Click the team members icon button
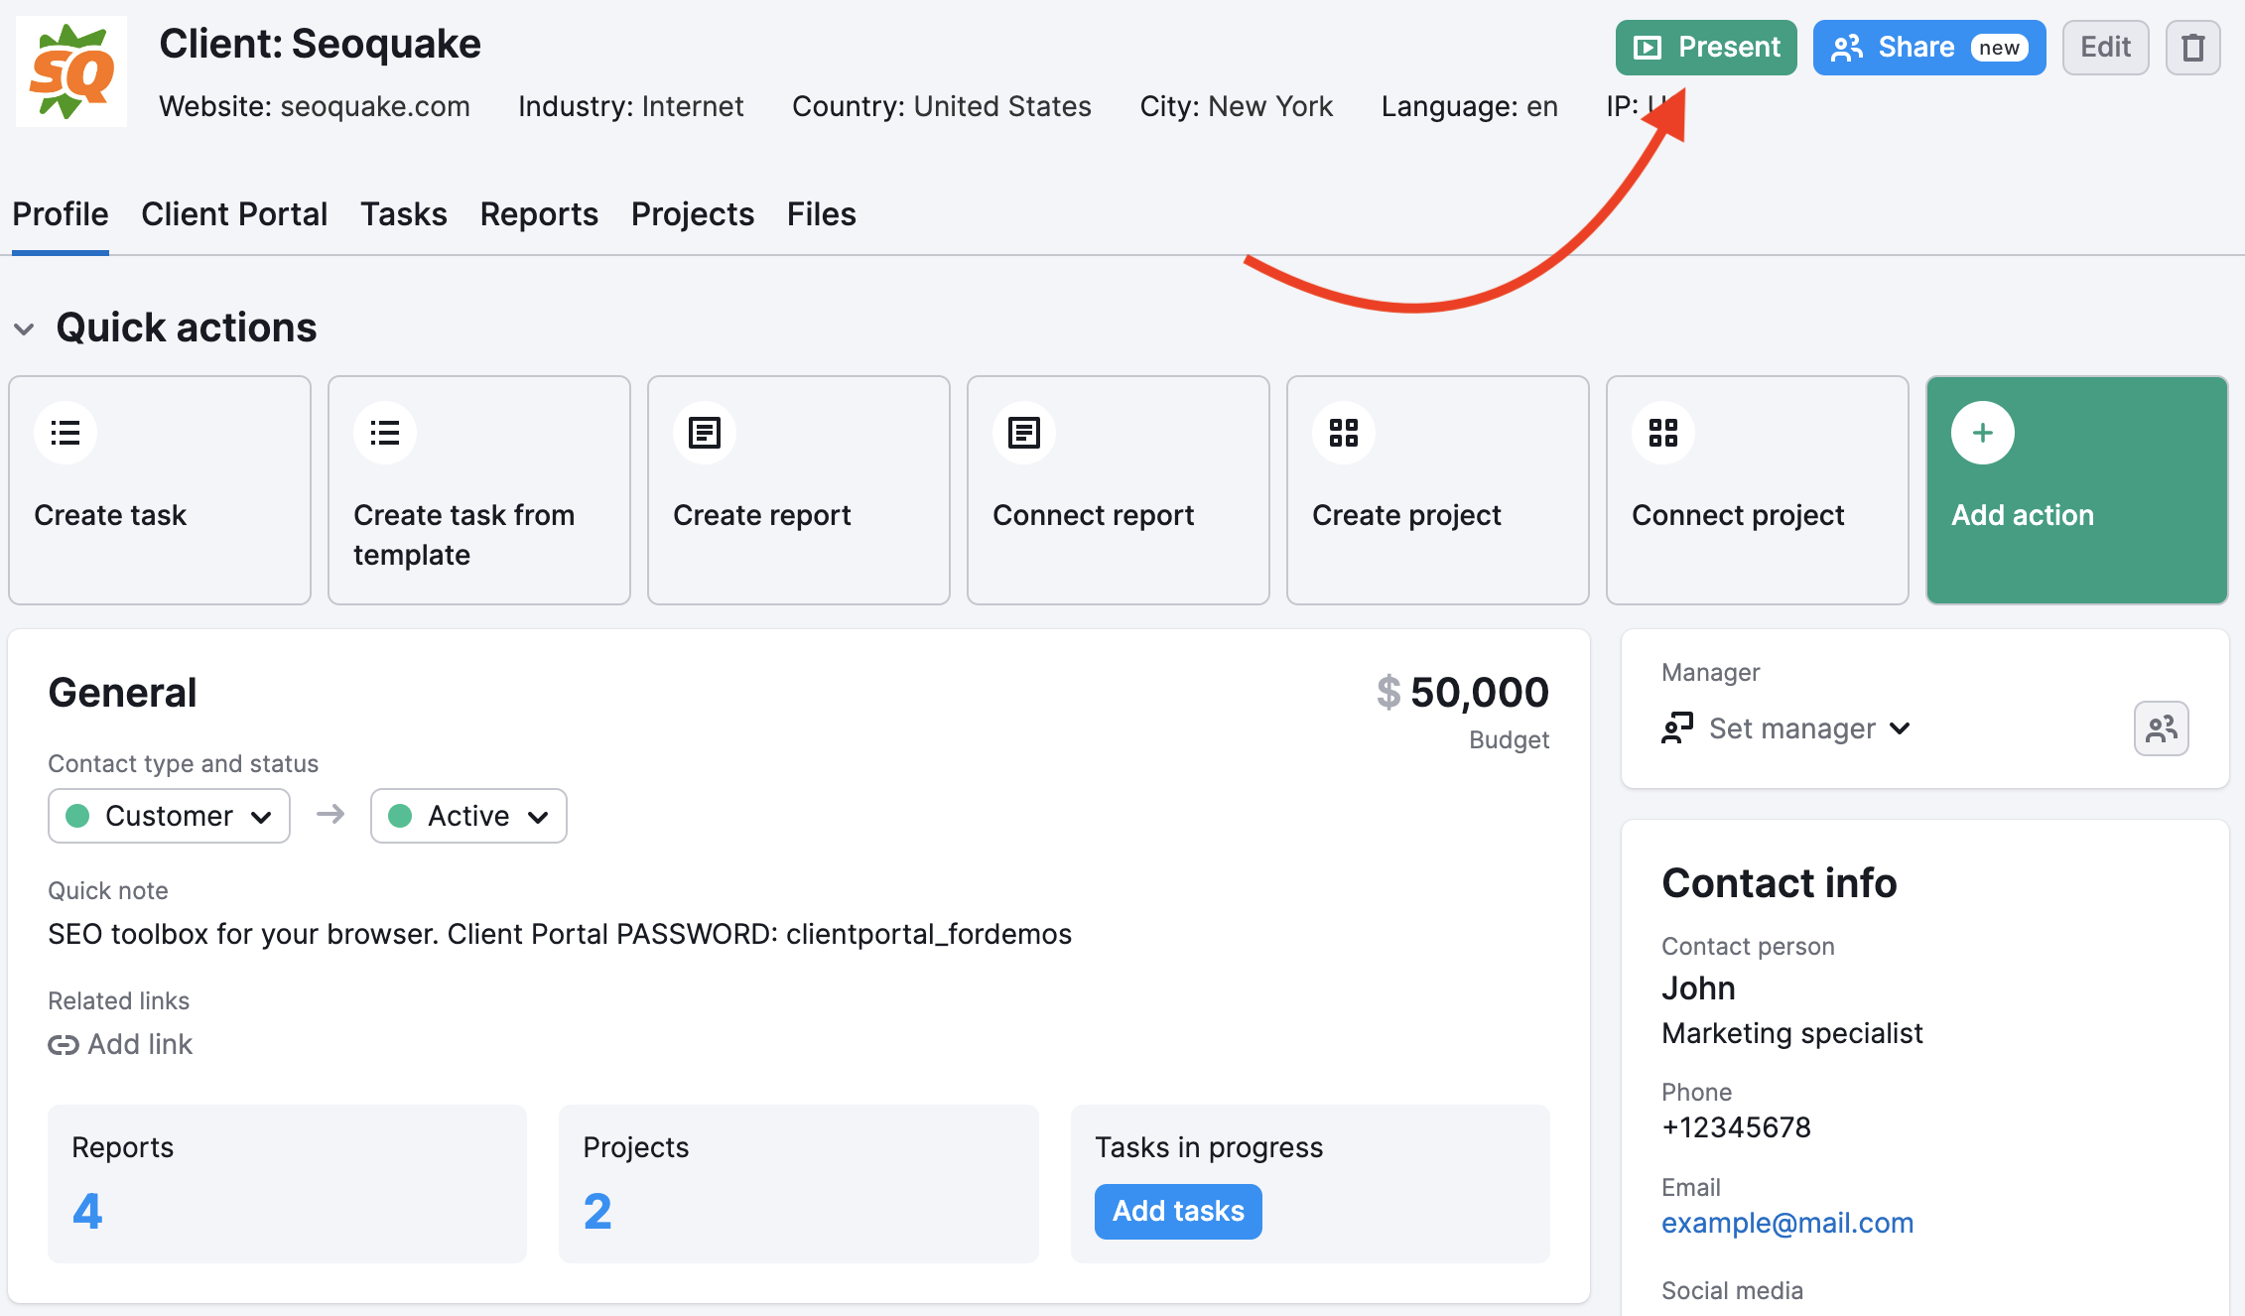The height and width of the screenshot is (1316, 2245). click(x=2162, y=728)
